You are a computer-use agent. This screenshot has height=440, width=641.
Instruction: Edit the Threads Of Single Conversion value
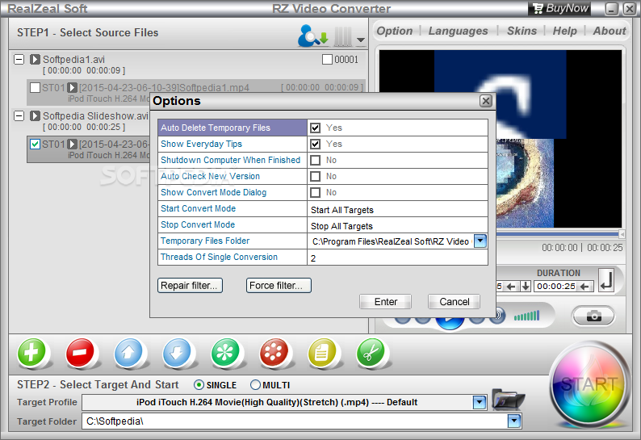tap(397, 258)
